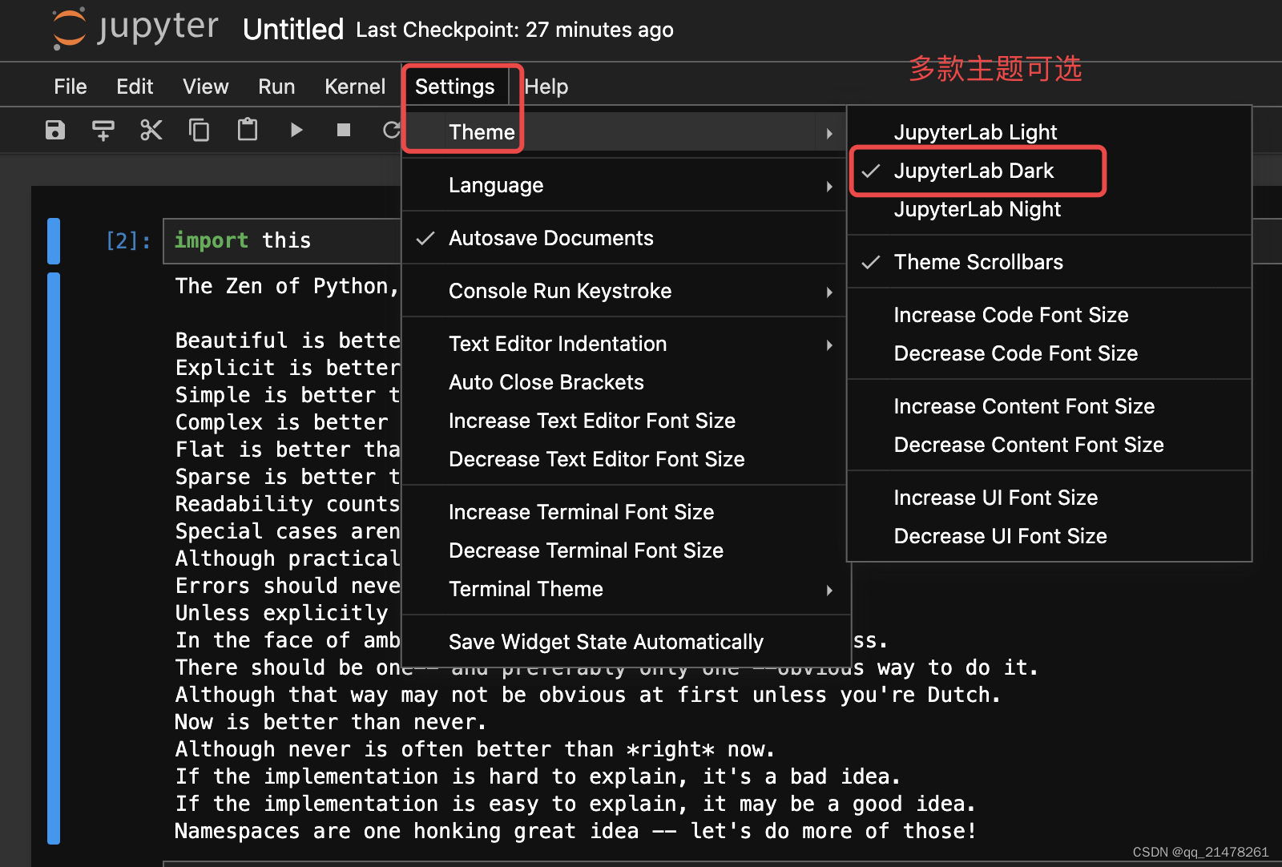Paste cell using the clipboard icon
This screenshot has height=867, width=1282.
248,129
